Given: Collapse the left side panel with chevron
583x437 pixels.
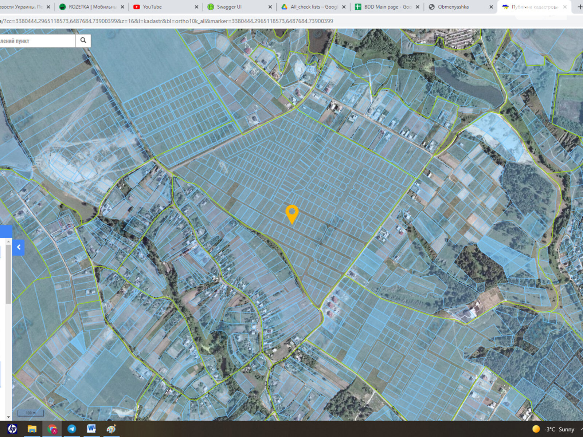Looking at the screenshot, I should 19,247.
